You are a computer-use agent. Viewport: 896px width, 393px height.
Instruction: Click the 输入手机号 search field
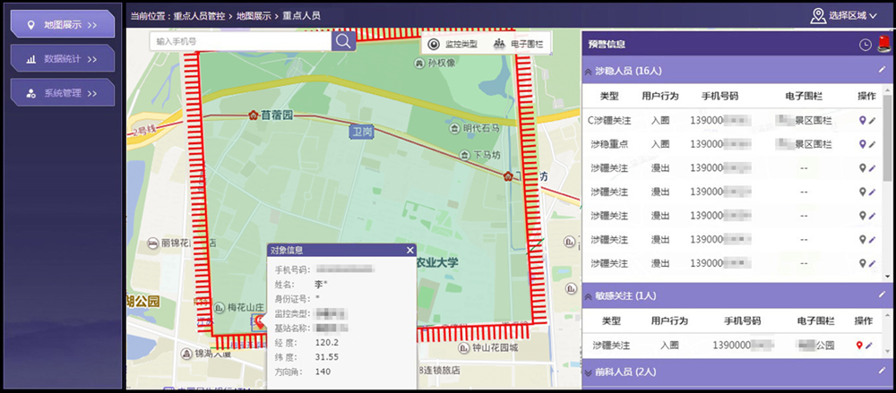pos(242,41)
